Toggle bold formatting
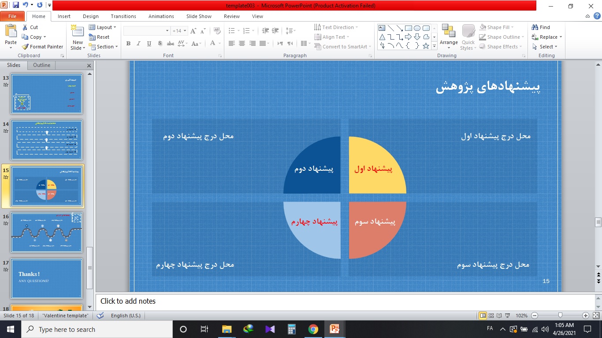Screen dimensions: 602x338 click(x=128, y=44)
